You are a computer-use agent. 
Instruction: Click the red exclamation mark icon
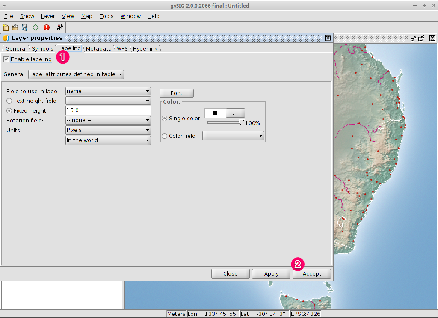point(47,27)
